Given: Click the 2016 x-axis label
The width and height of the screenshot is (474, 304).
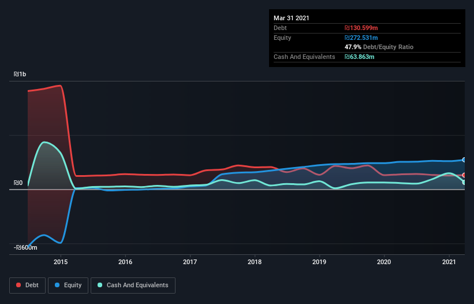Looking at the screenshot, I should (125, 262).
